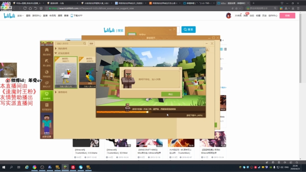The image size is (306, 172).
Task: Open the fire thumbnail video with duration 10:05
Action: pyautogui.click(x=181, y=143)
